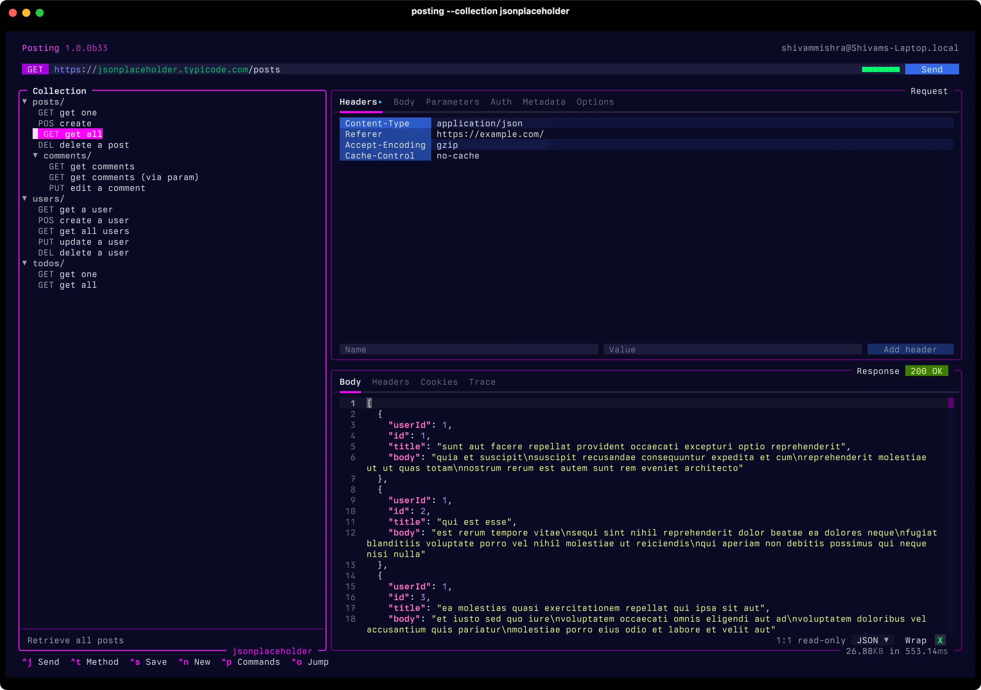This screenshot has width=981, height=690.
Task: Open the Parameters tab
Action: pyautogui.click(x=452, y=102)
